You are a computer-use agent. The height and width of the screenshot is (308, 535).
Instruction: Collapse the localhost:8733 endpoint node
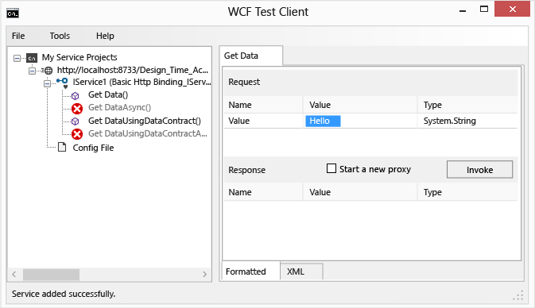pyautogui.click(x=32, y=71)
